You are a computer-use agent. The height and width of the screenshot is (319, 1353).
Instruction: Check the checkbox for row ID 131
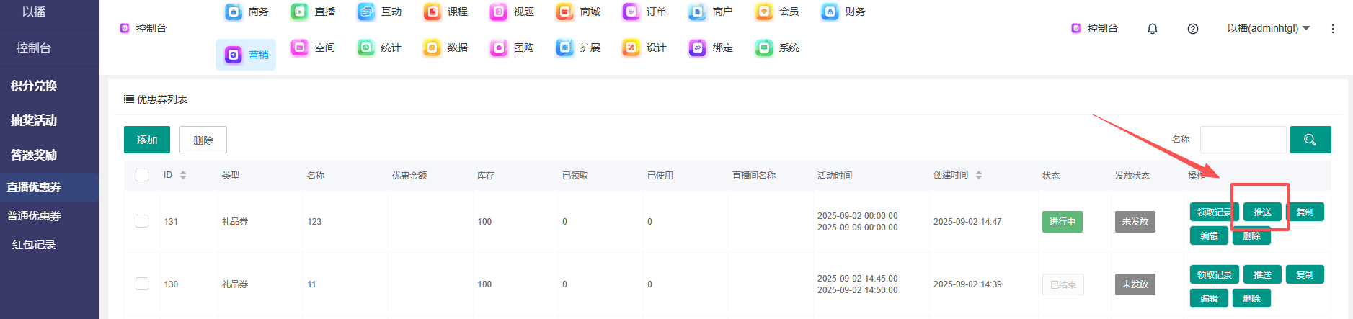[142, 221]
